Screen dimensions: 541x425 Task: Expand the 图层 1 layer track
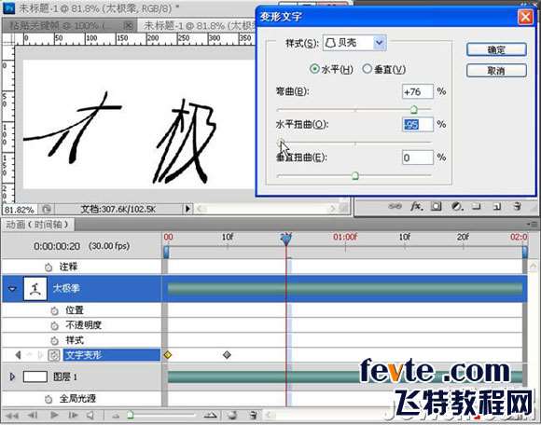[x=12, y=377]
